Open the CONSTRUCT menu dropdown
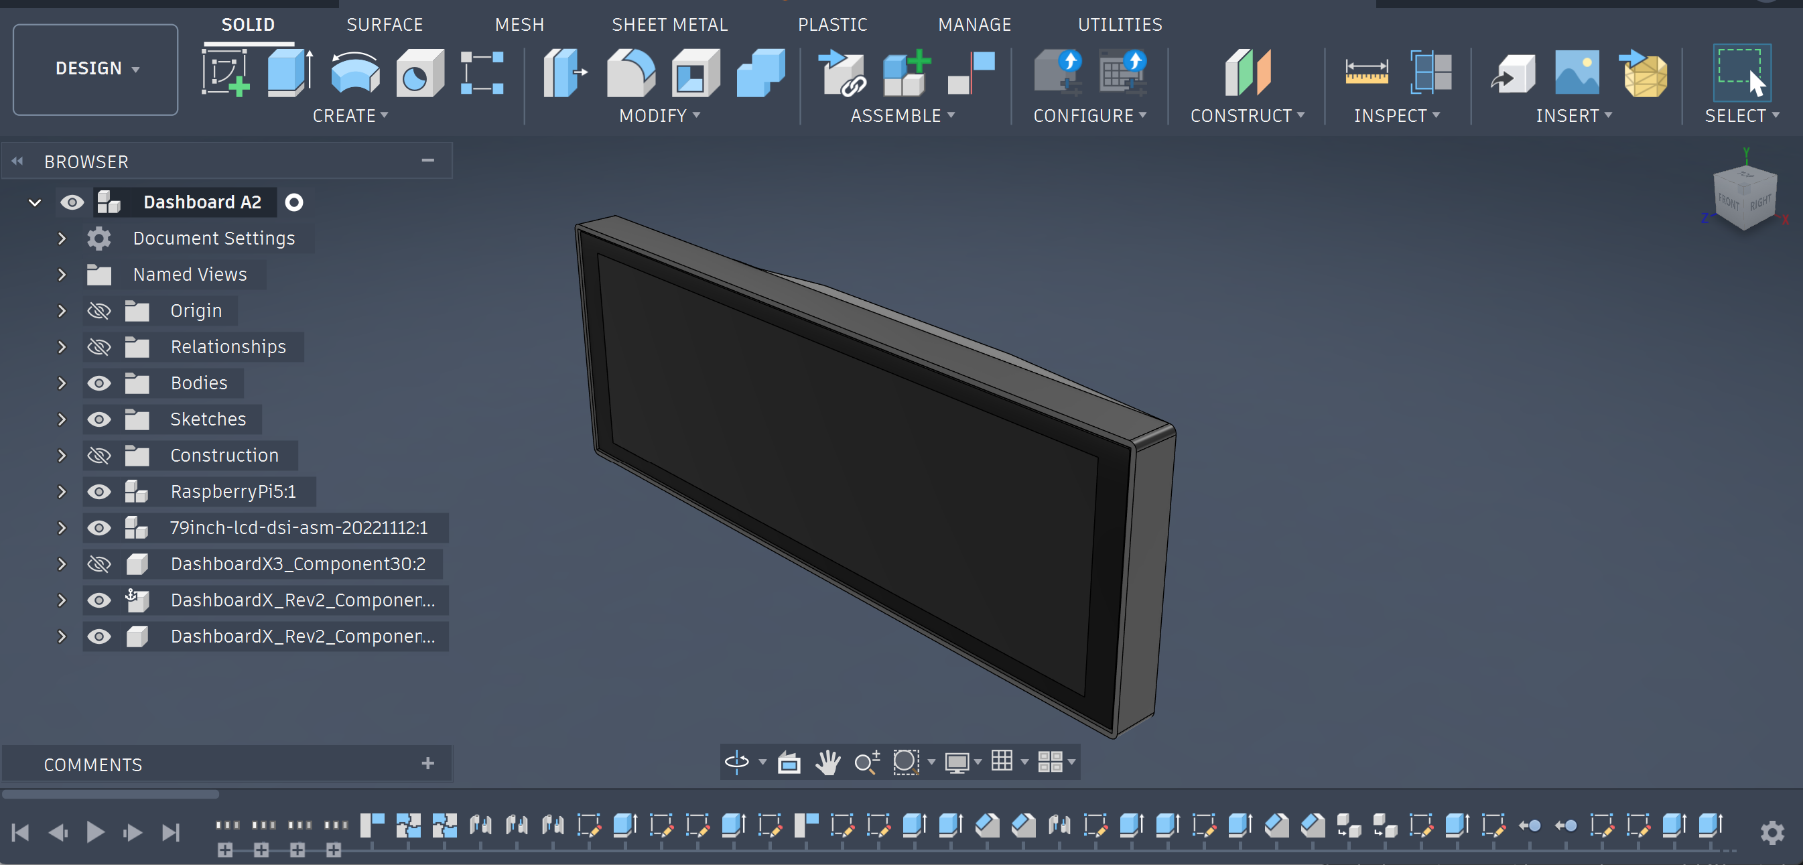1803x865 pixels. tap(1247, 115)
